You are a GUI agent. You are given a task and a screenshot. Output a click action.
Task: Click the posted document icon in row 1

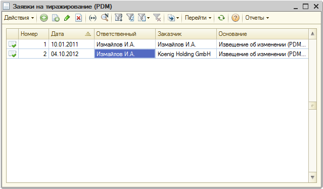[x=12, y=44]
